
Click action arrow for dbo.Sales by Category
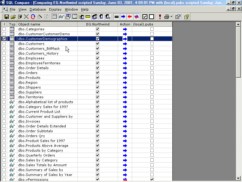point(125,160)
